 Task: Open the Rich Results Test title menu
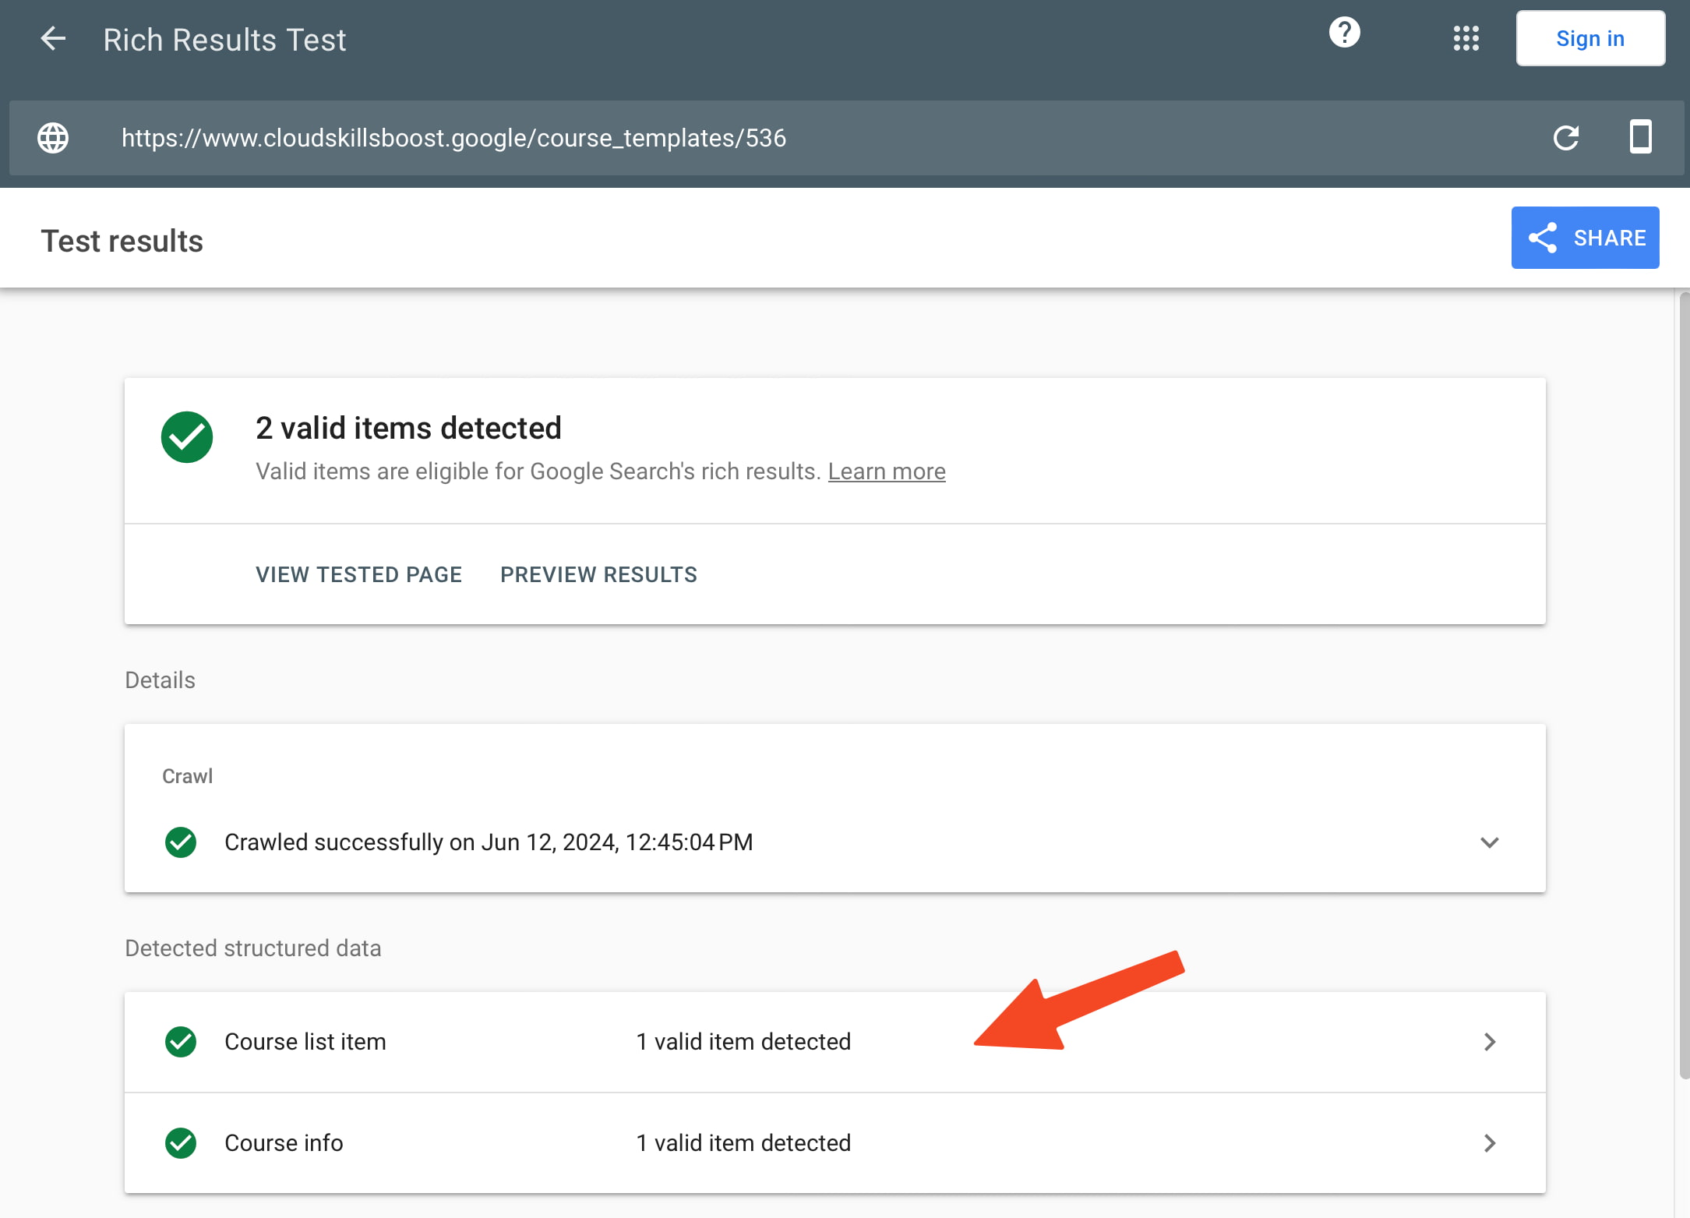[x=224, y=39]
